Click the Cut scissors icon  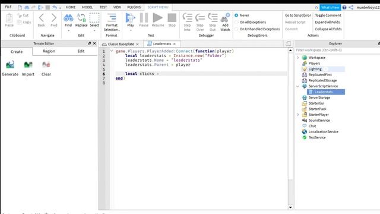20,15
